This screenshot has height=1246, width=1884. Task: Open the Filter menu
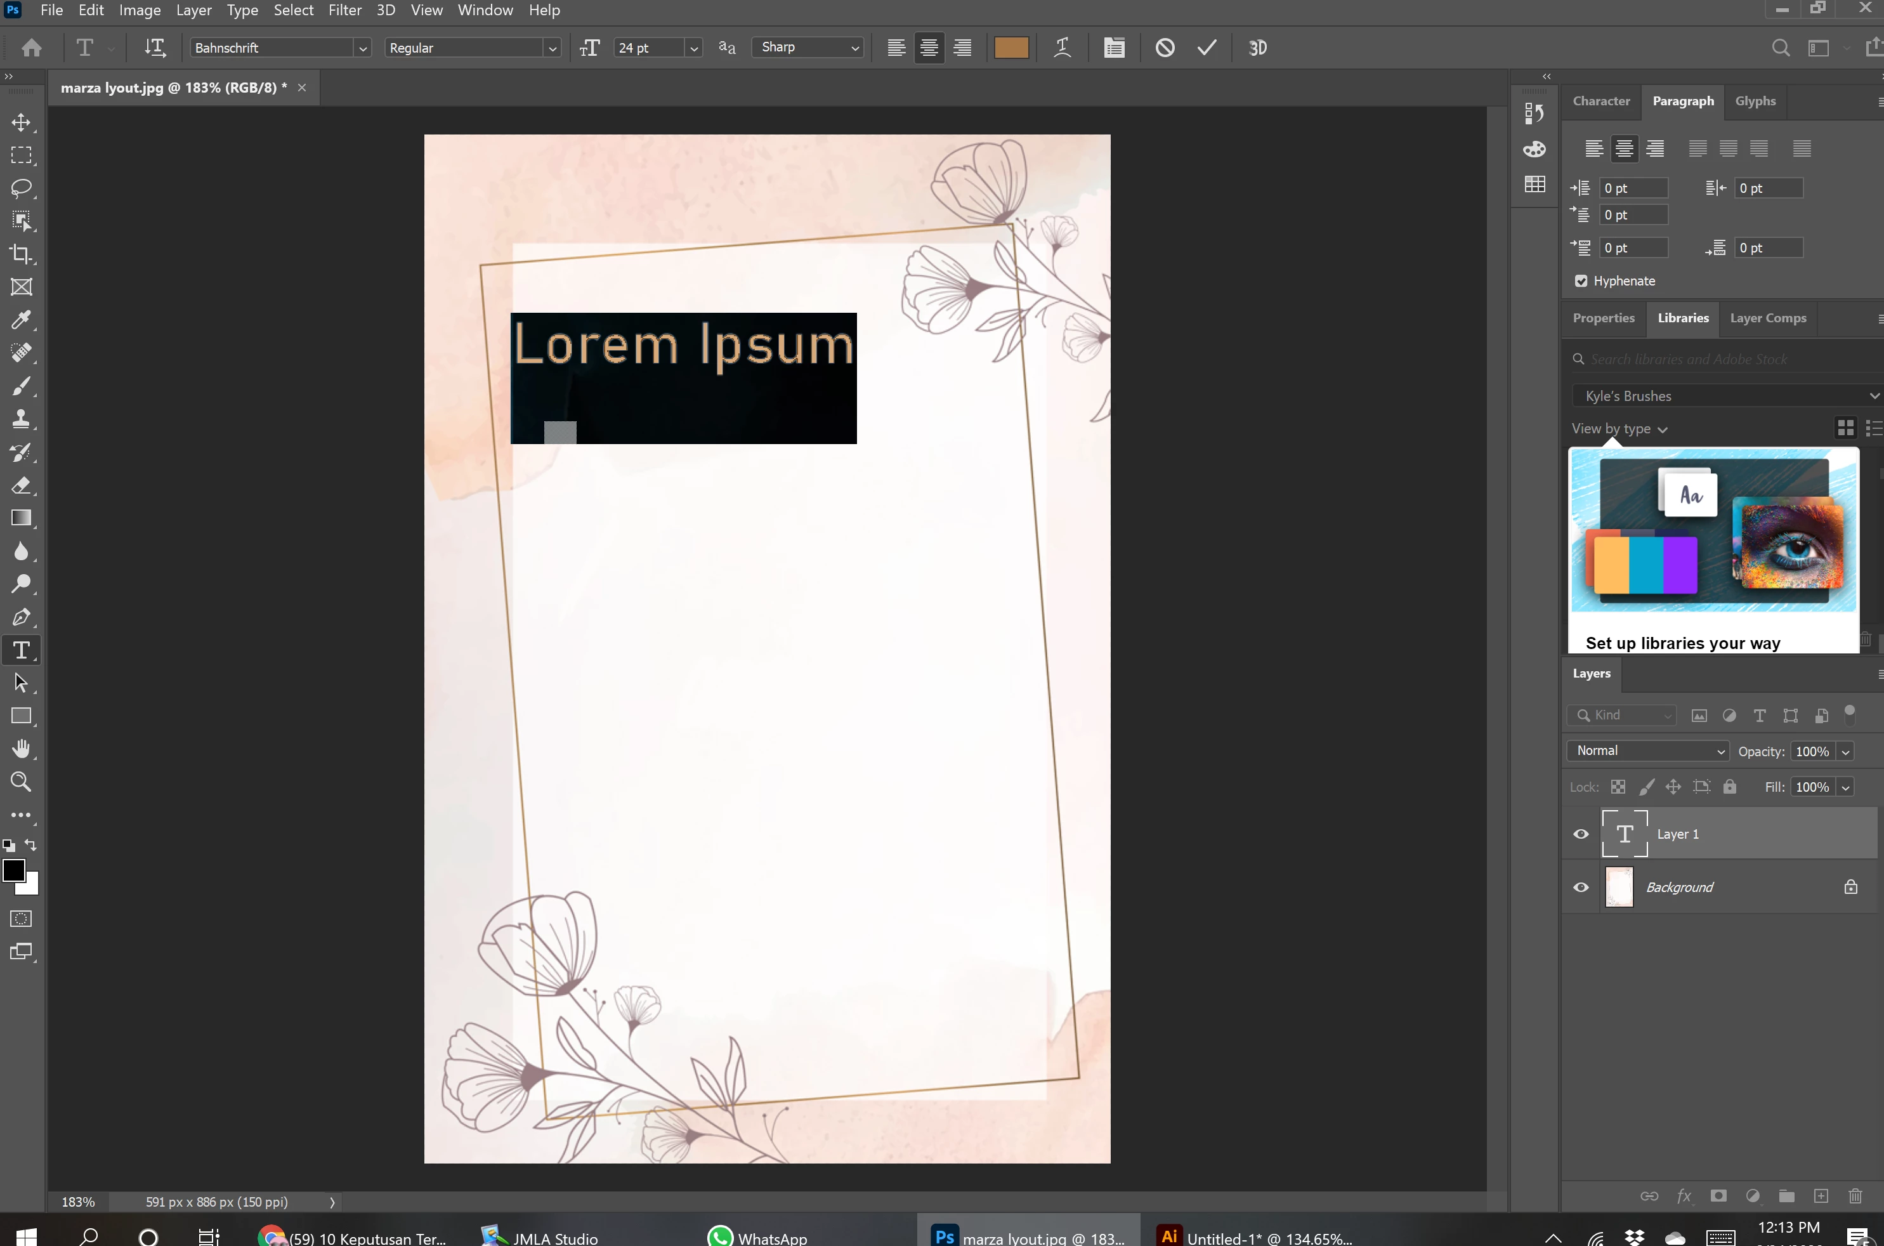345,10
